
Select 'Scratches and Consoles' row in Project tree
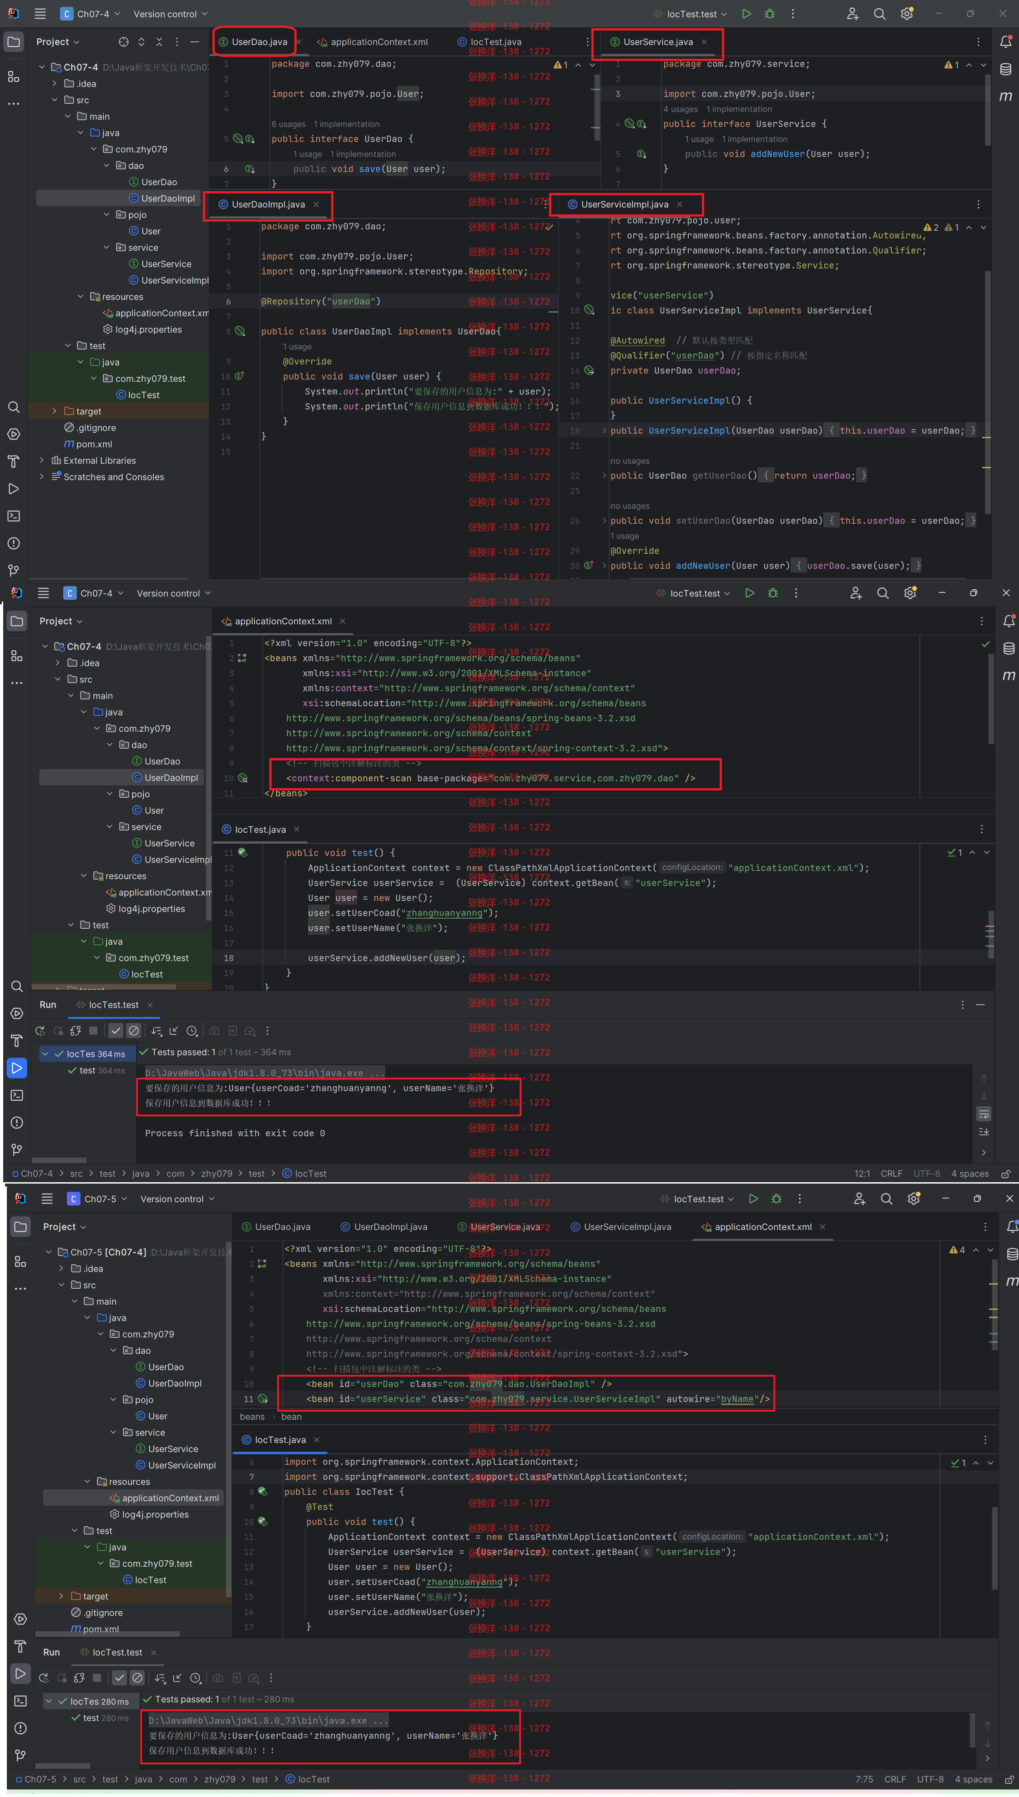pos(113,477)
